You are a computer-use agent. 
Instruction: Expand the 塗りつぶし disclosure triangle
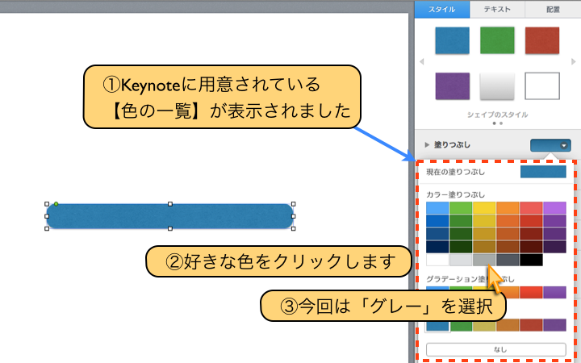(x=428, y=145)
